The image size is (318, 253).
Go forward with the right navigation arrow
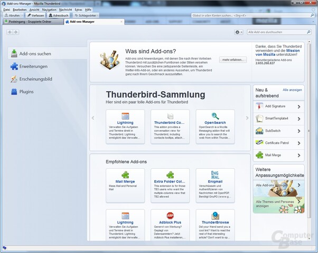[16, 32]
